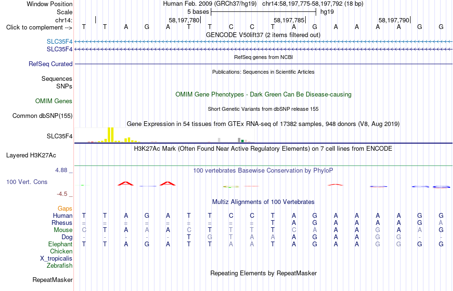Click the Dog species label
The width and height of the screenshot is (453, 291).
pyautogui.click(x=67, y=237)
